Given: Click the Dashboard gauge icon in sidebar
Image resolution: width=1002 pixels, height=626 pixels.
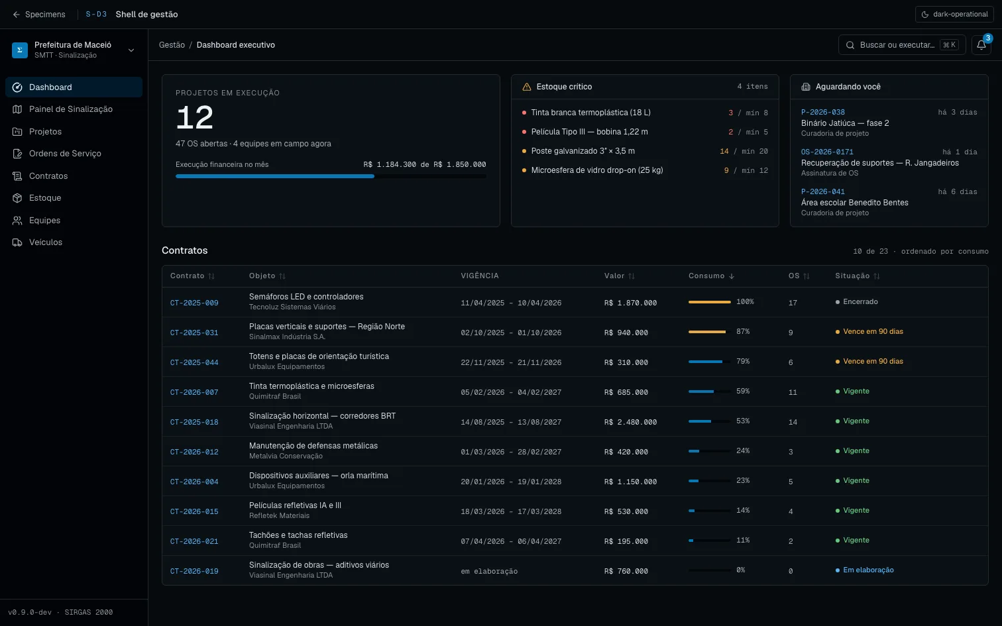Looking at the screenshot, I should coord(17,87).
